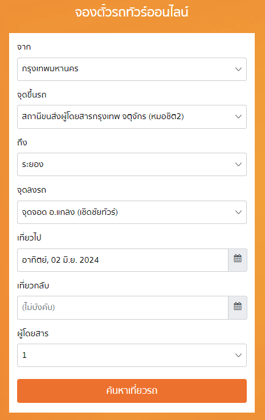Click the จองตั๋วรถทัวร์ออนไลน์ page heading
265x420 pixels.
(132, 13)
